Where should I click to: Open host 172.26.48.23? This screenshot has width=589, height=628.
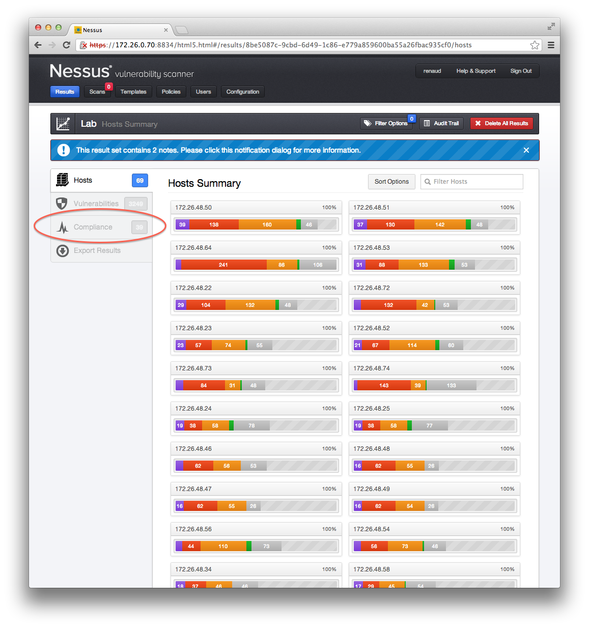pos(256,337)
